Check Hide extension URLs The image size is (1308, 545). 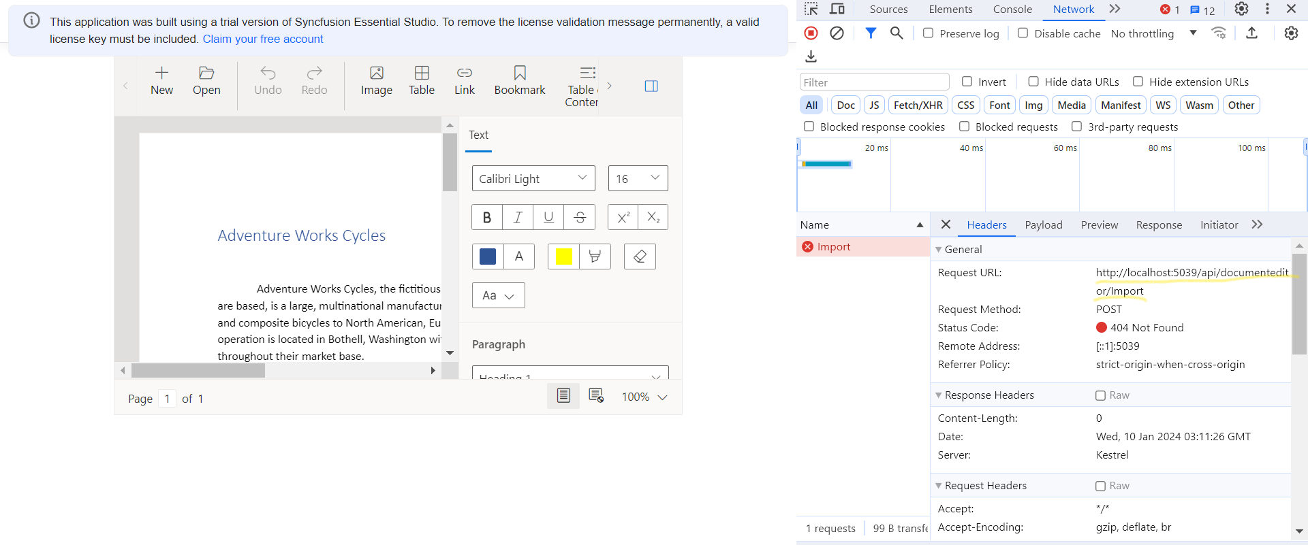1138,82
